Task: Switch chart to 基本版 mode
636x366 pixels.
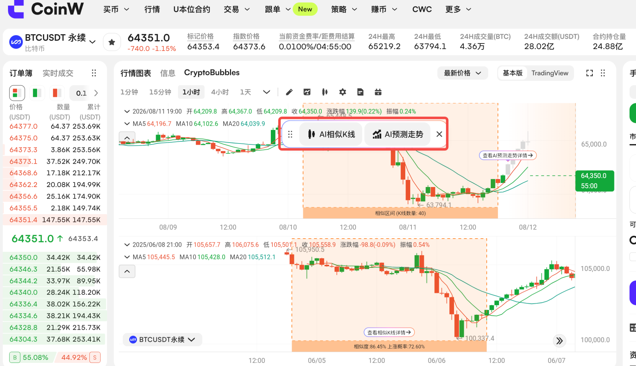Action: (512, 73)
